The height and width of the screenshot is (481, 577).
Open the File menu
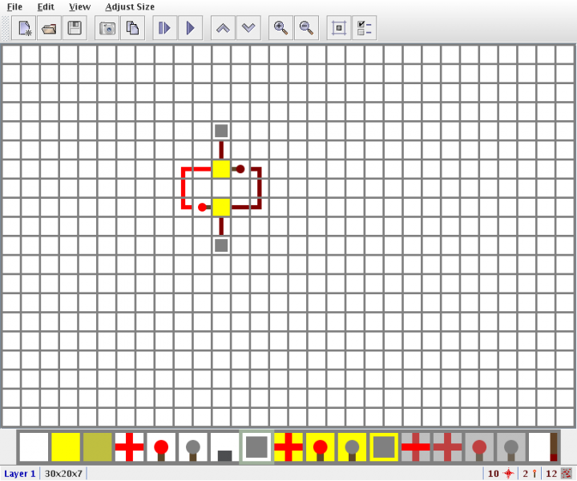pyautogui.click(x=14, y=6)
